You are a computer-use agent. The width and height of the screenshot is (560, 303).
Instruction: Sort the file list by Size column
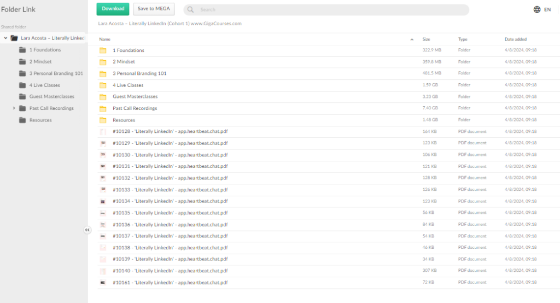[x=426, y=39]
